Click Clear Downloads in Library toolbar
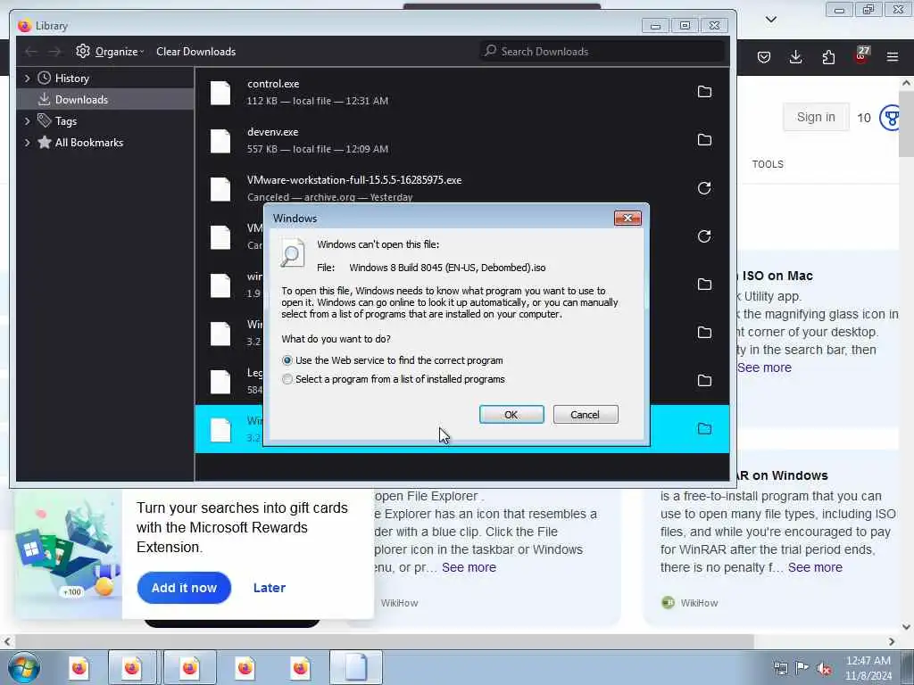 point(195,52)
